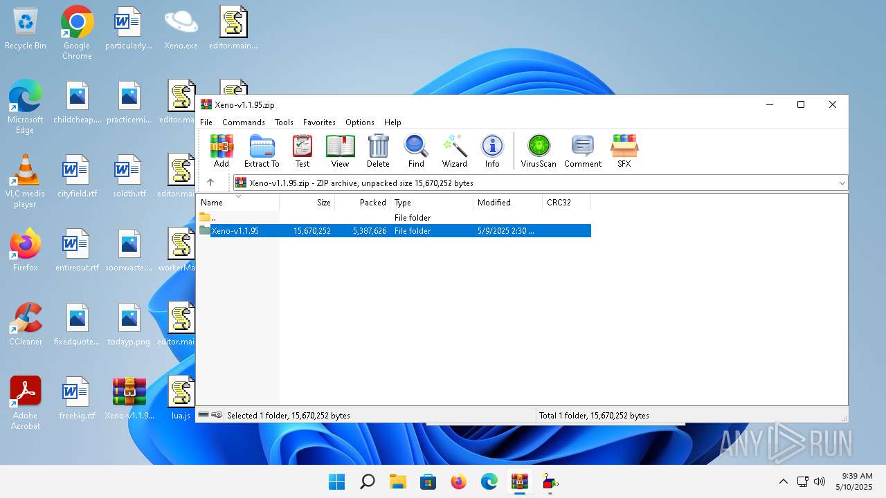Screen dimensions: 886x498
Task: Click the Add toolbar icon in WinRAR
Action: click(221, 151)
